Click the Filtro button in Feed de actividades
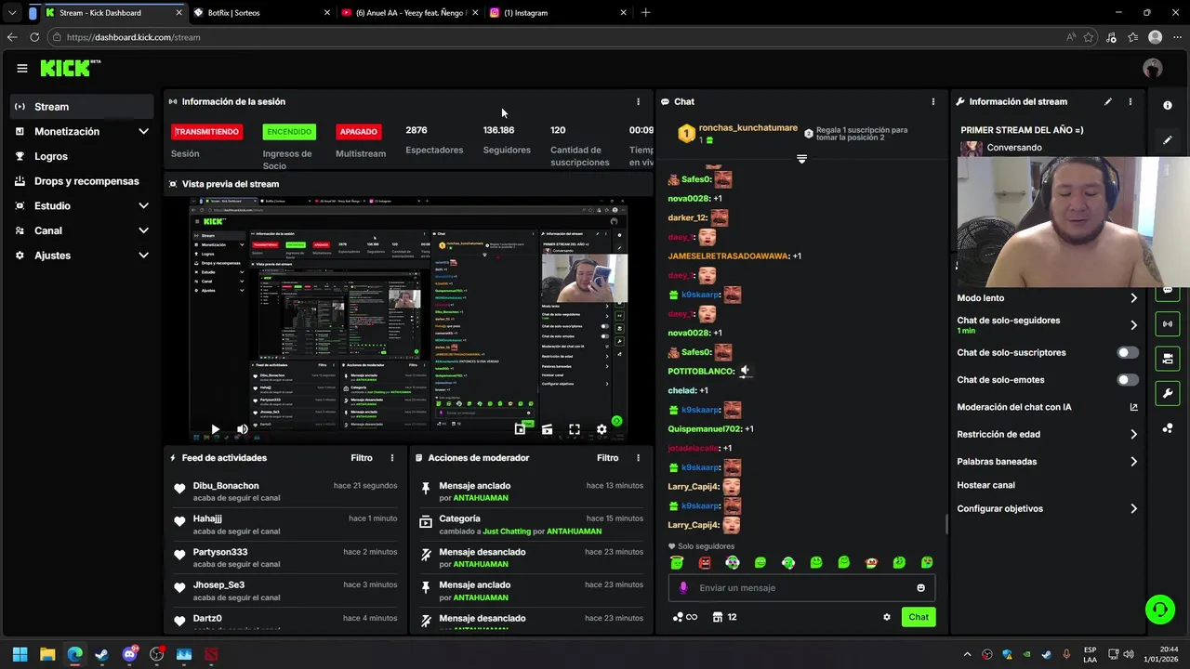The height and width of the screenshot is (669, 1190). pos(362,458)
